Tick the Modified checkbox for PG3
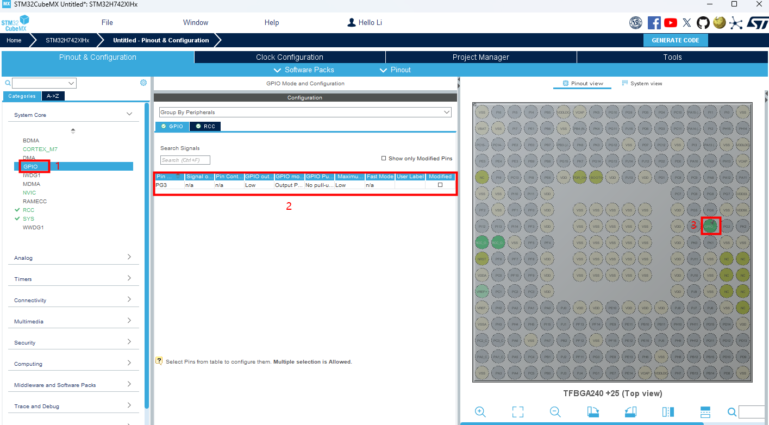 point(440,185)
